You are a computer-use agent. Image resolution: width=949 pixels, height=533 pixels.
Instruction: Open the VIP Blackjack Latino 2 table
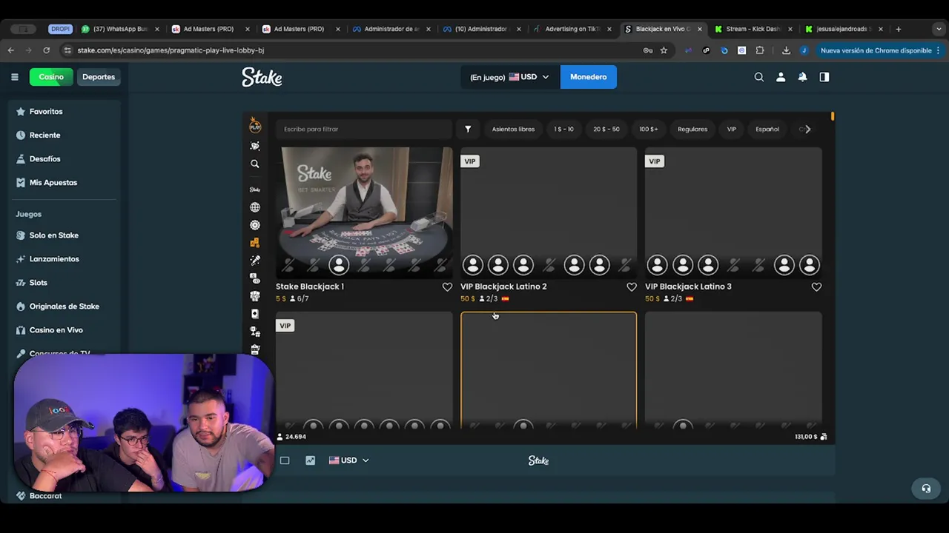(x=549, y=212)
